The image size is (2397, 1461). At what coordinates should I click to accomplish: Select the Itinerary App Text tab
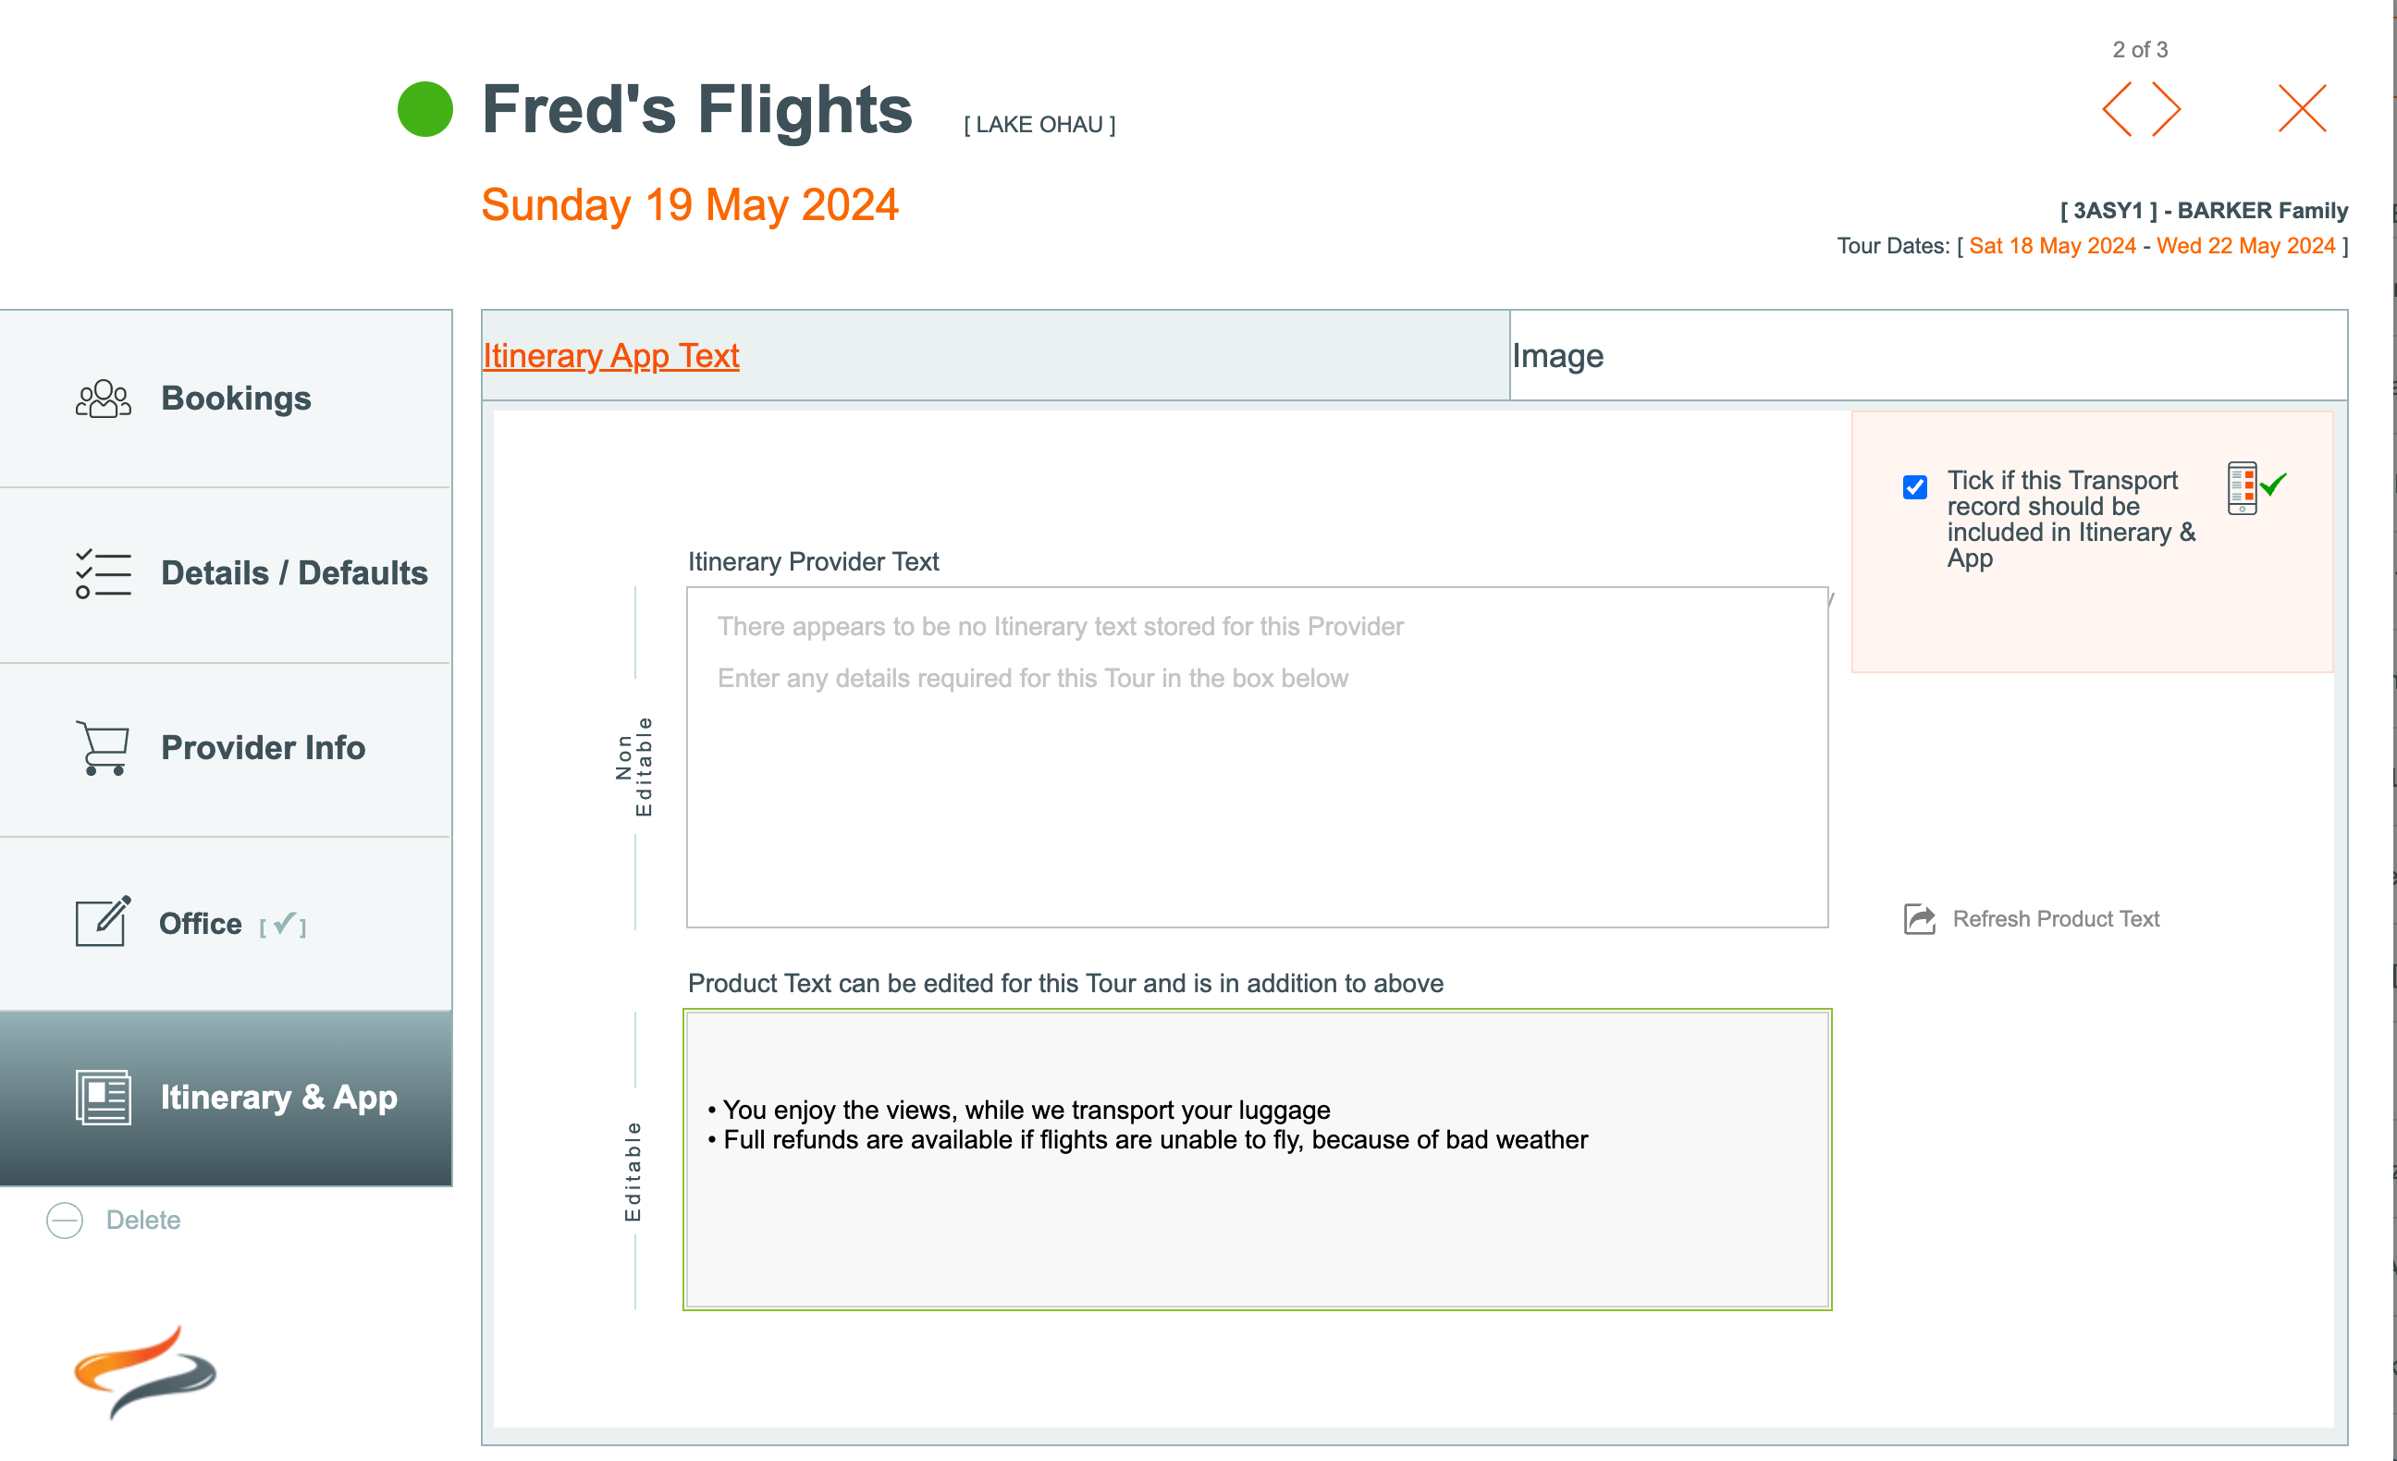[x=611, y=356]
